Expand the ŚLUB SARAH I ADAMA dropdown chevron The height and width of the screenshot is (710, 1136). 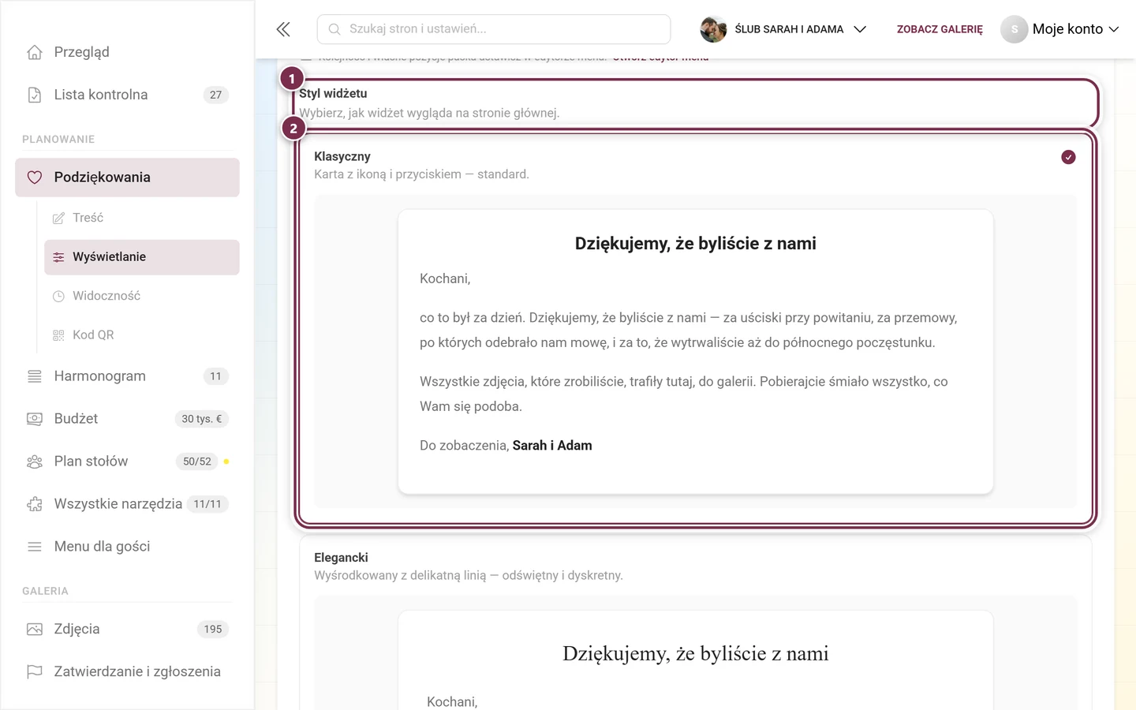[860, 29]
